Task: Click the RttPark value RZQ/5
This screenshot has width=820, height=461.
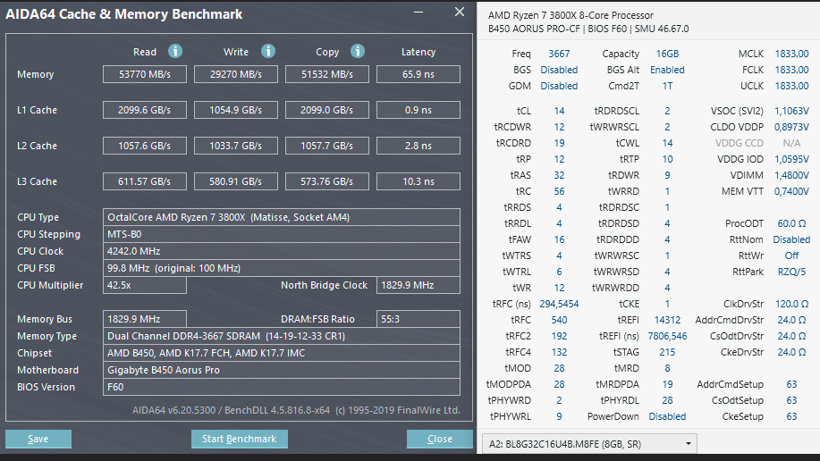Action: coord(791,272)
